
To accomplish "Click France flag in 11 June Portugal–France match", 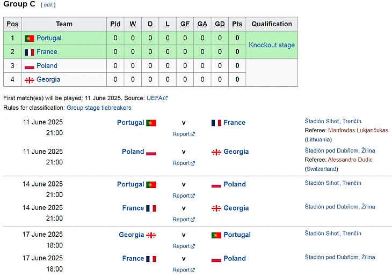I will (216, 123).
